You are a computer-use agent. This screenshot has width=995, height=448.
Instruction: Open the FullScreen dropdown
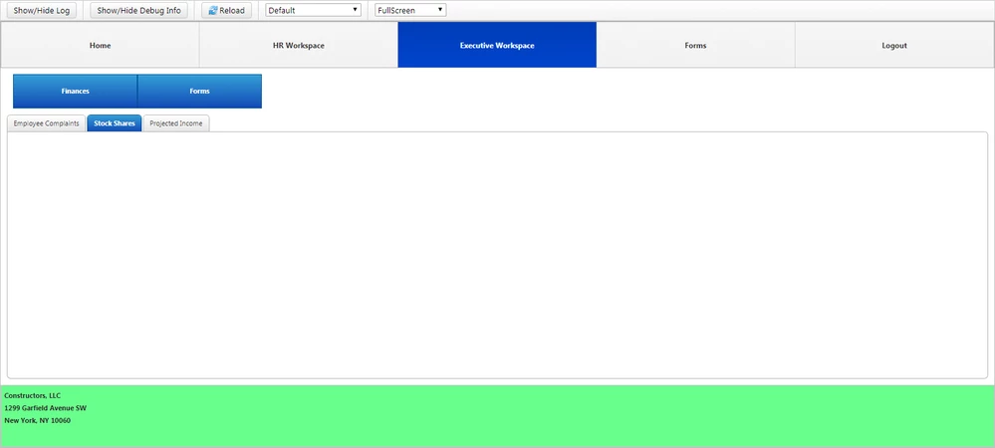410,10
